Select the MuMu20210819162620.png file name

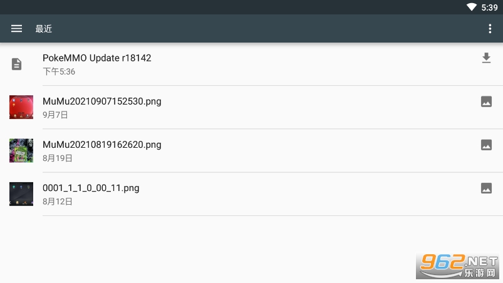tap(102, 145)
